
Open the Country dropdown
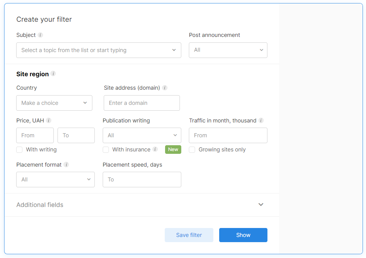pyautogui.click(x=54, y=103)
